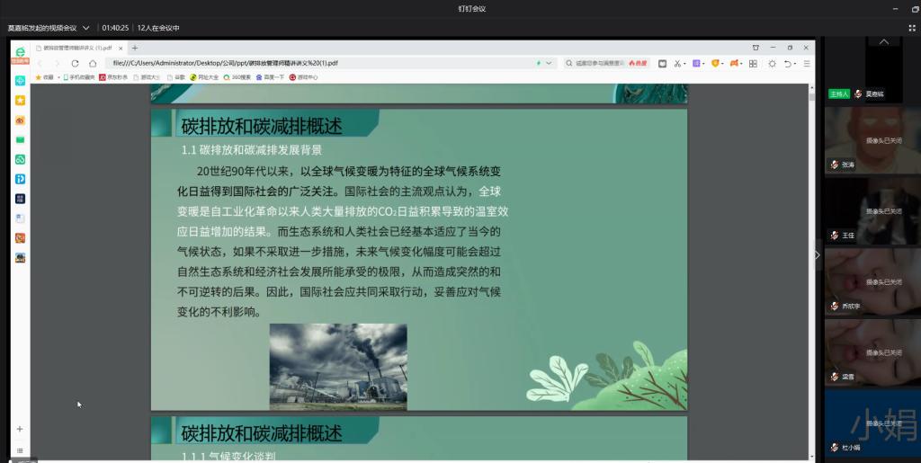
Task: Open the 360搜索 bookmark
Action: pyautogui.click(x=240, y=77)
